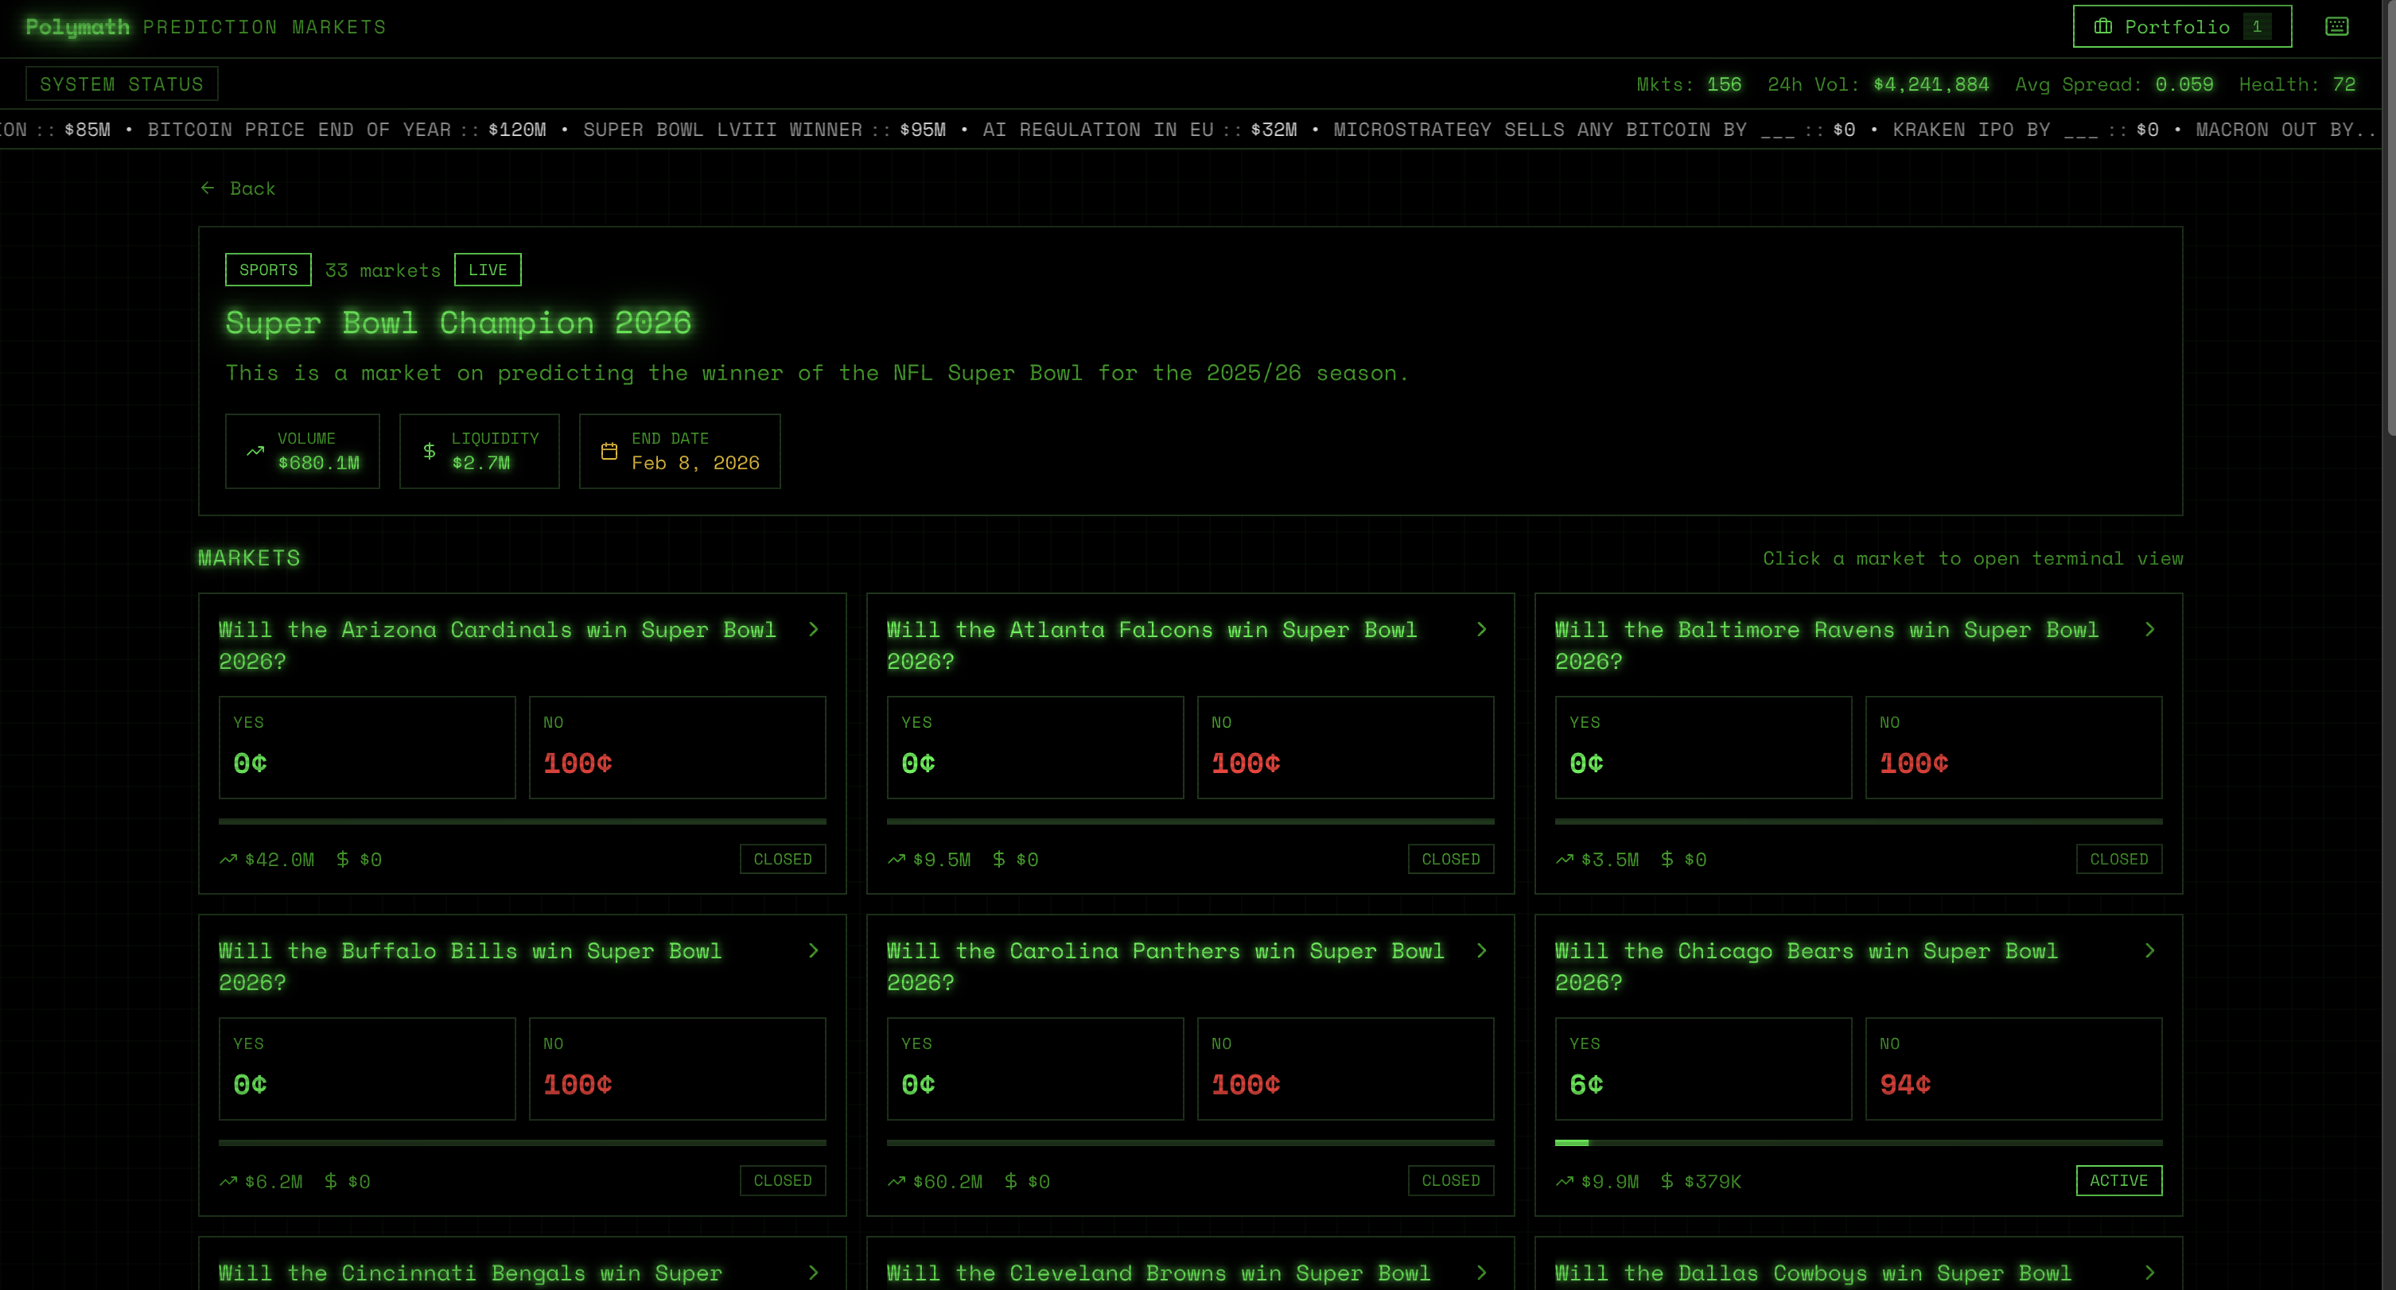Click volume trend icon on Arizona Cardinals card
Image resolution: width=2396 pixels, height=1290 pixels.
pyautogui.click(x=228, y=860)
